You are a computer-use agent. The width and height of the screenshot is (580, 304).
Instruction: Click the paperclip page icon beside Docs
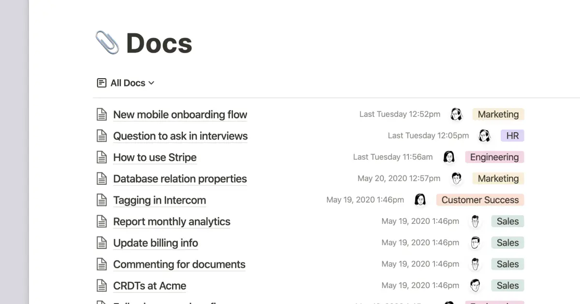(107, 42)
